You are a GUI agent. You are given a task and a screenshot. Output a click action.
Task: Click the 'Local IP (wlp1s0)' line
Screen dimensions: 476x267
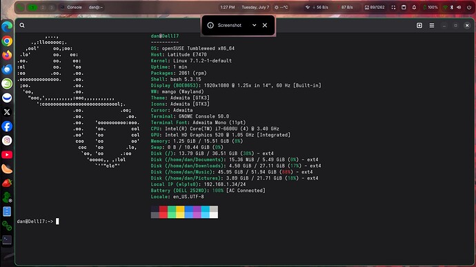pyautogui.click(x=198, y=184)
